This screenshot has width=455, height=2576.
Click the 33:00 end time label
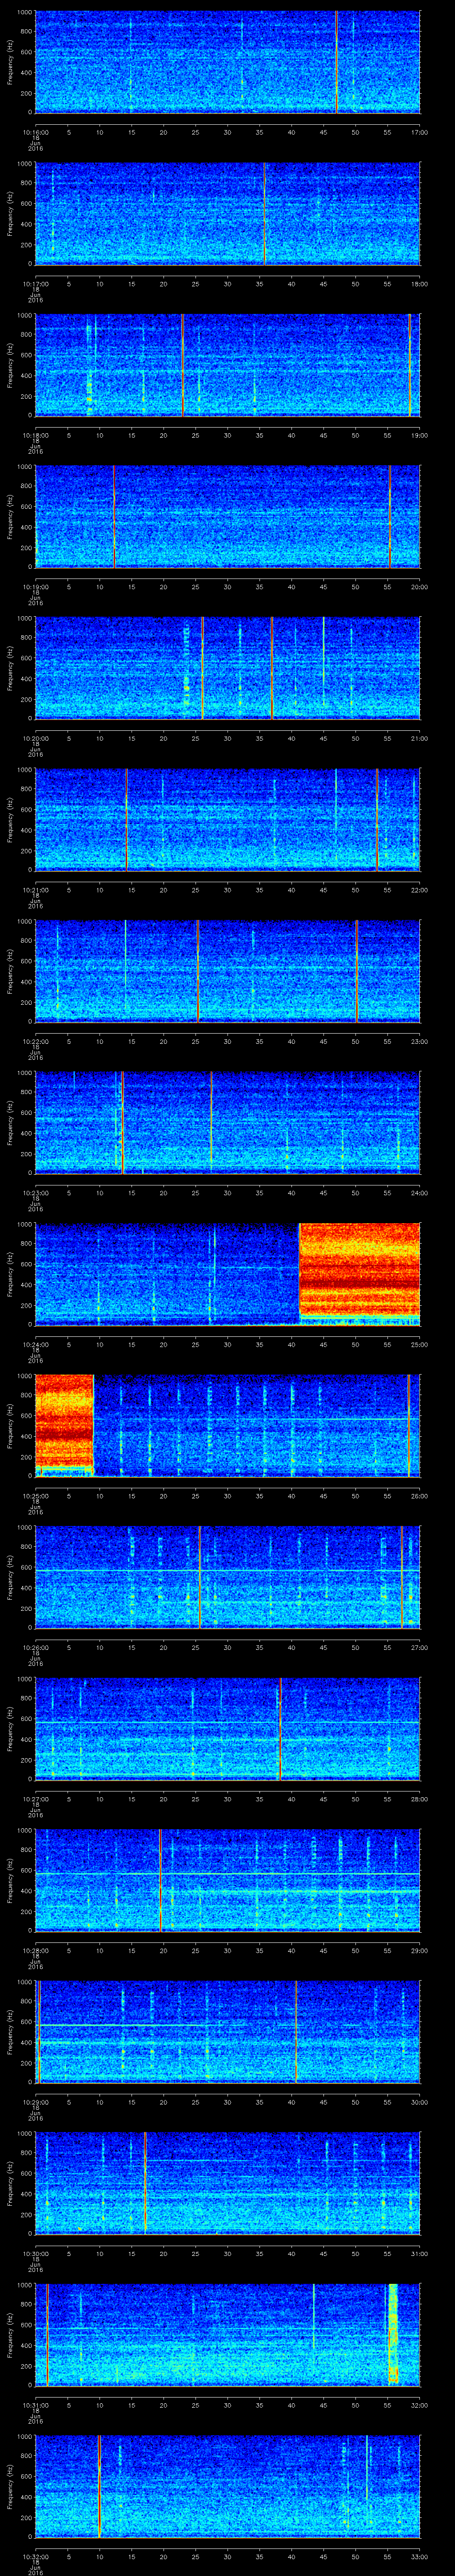point(419,2557)
